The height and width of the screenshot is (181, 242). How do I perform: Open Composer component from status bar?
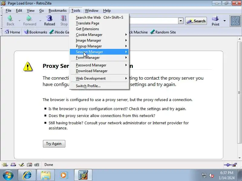21,165
